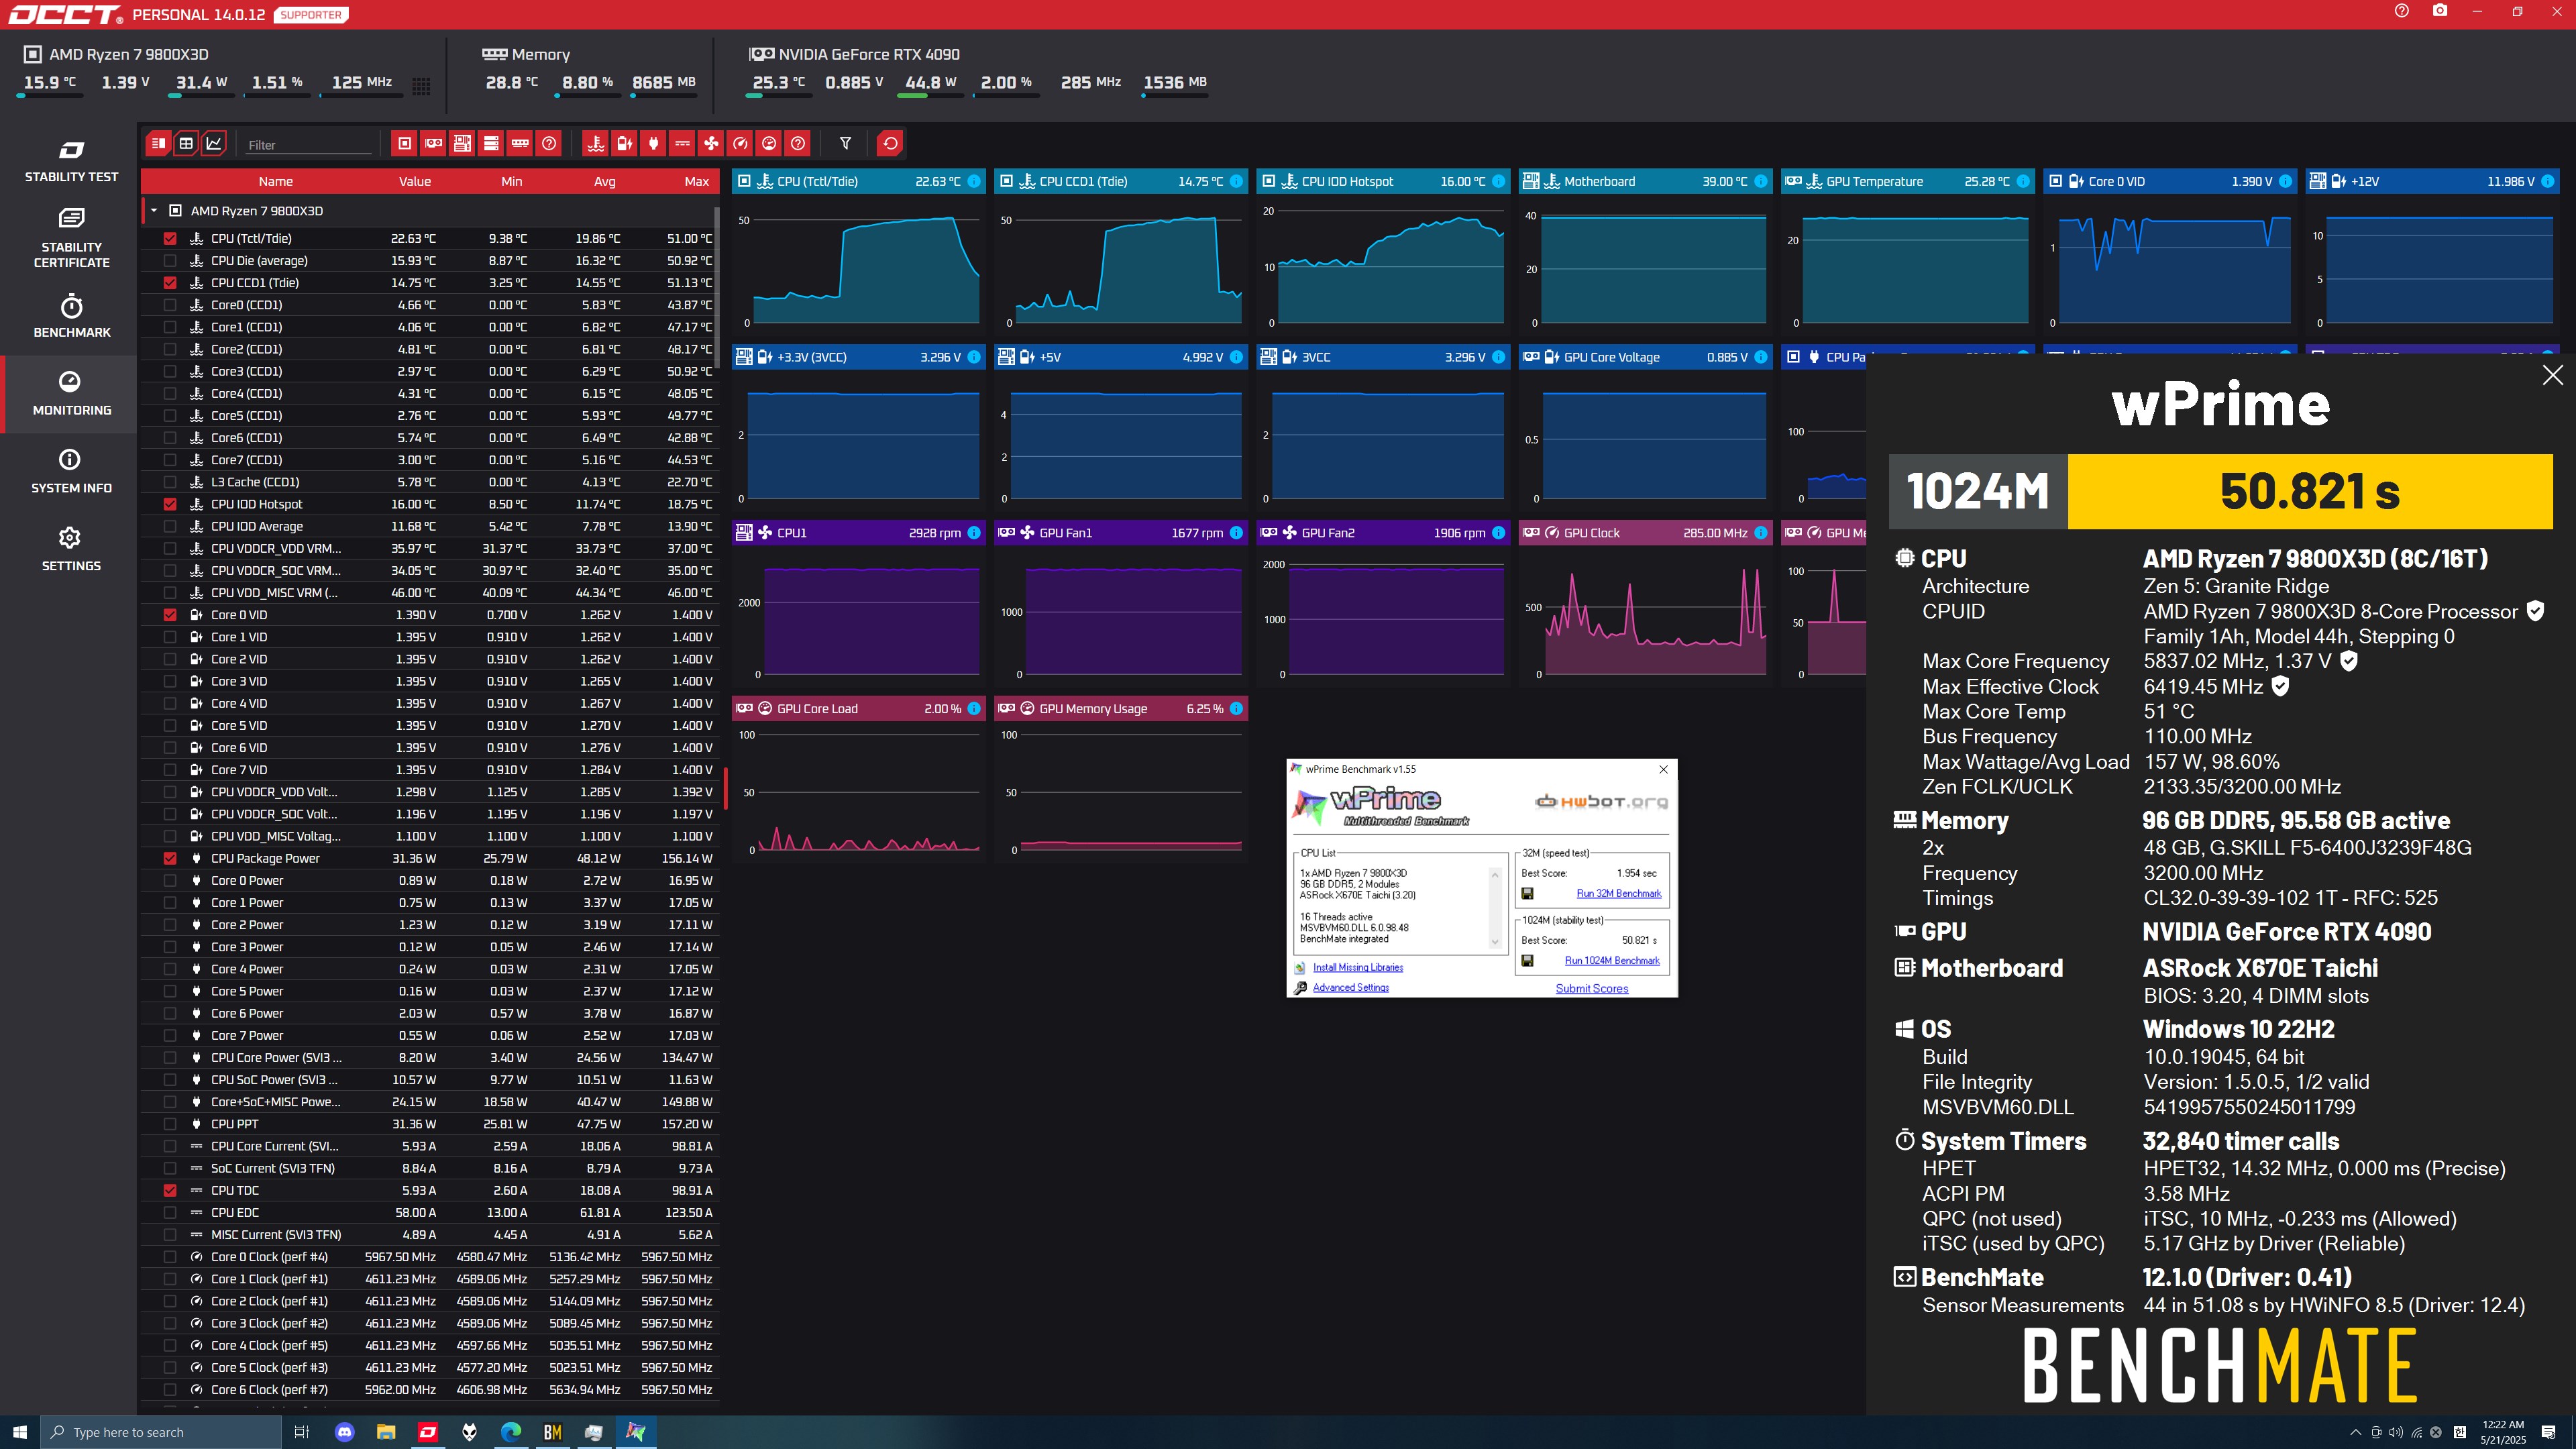Screen dimensions: 2576x1449
Task: Toggle the current sensor filter icon
Action: pos(682,144)
